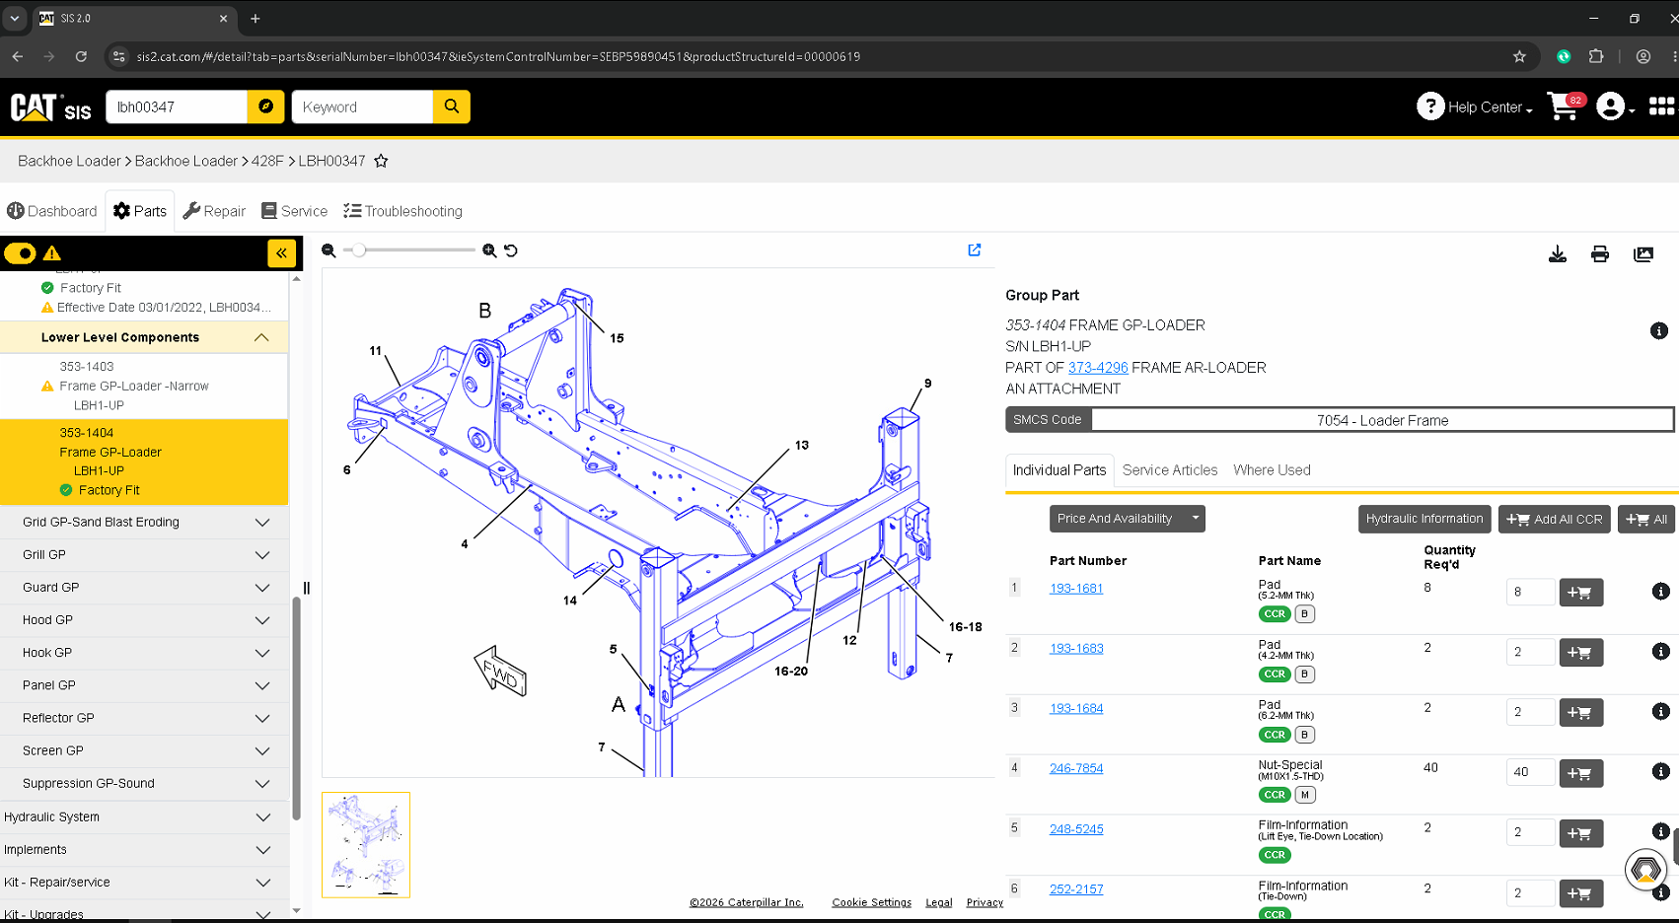Add part 246-7854 to cart
This screenshot has width=1679, height=923.
(1580, 773)
